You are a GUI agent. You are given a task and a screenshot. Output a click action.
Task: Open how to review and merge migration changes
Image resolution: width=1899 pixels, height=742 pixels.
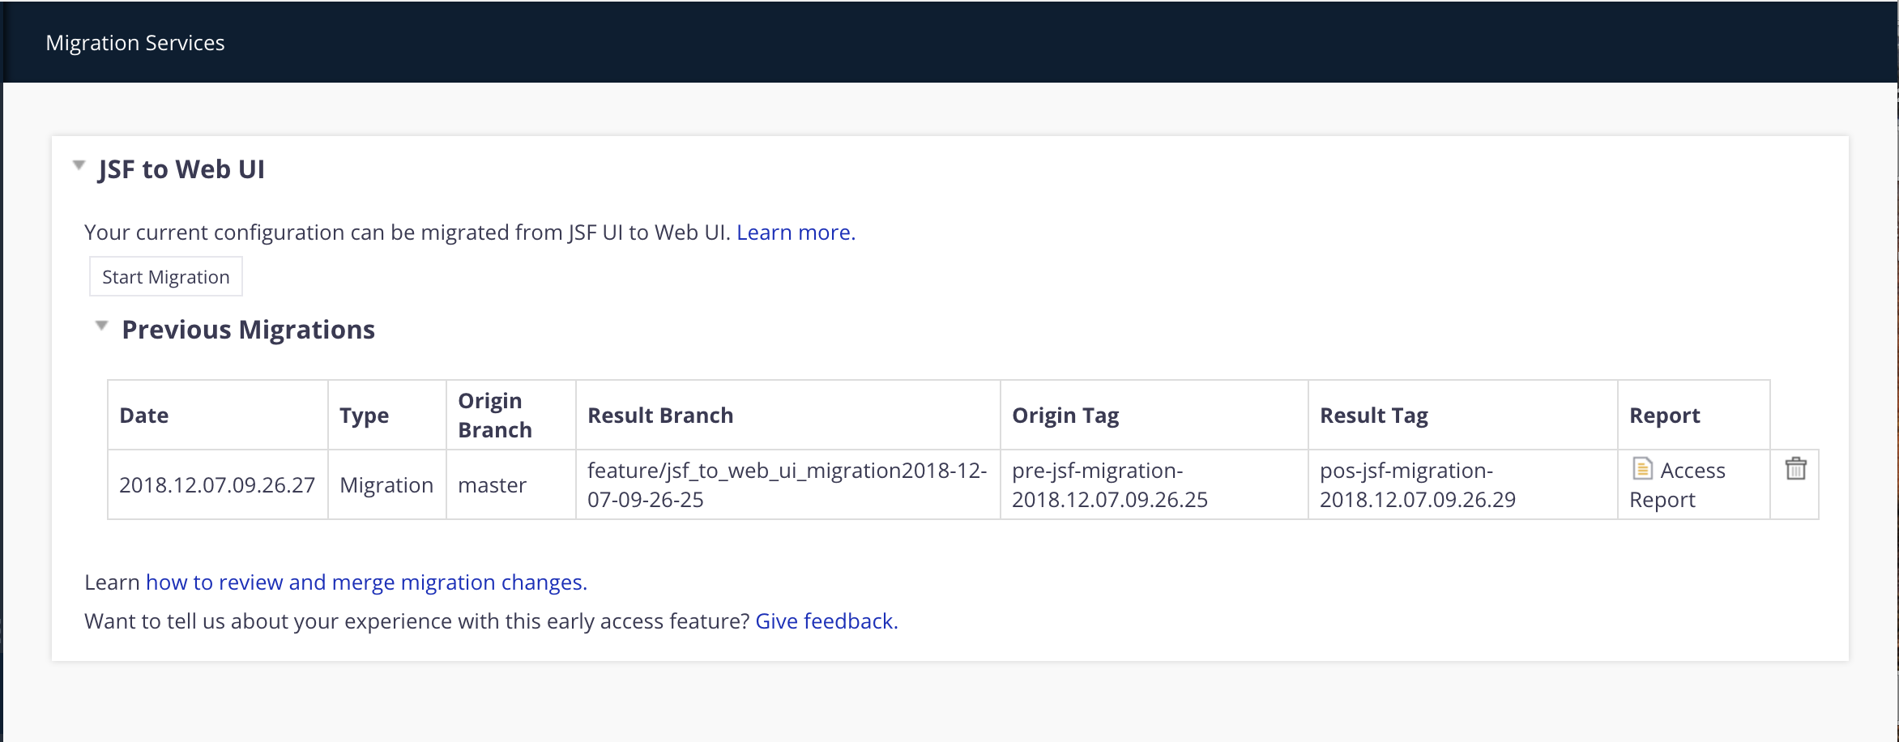[x=366, y=582]
